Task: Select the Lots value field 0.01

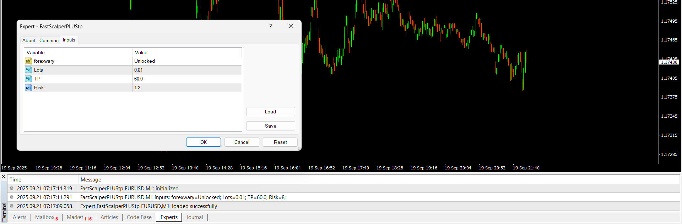Action: tap(187, 70)
